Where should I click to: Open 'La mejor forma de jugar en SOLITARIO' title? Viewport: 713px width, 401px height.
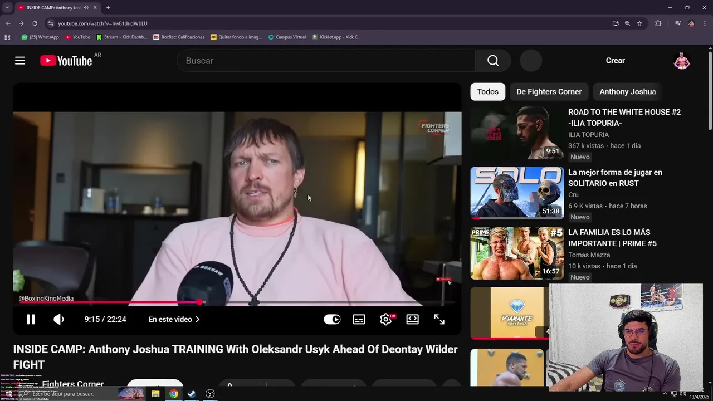[x=615, y=178]
